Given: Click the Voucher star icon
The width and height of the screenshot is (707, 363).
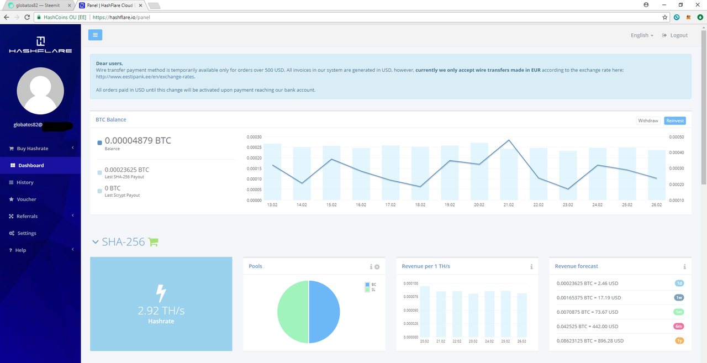Looking at the screenshot, I should coord(12,199).
